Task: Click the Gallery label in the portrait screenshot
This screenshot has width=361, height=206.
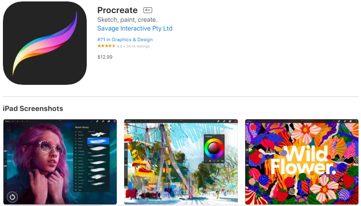Action: 7,121
